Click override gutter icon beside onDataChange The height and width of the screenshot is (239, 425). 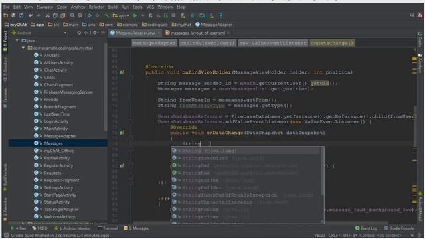click(x=122, y=133)
